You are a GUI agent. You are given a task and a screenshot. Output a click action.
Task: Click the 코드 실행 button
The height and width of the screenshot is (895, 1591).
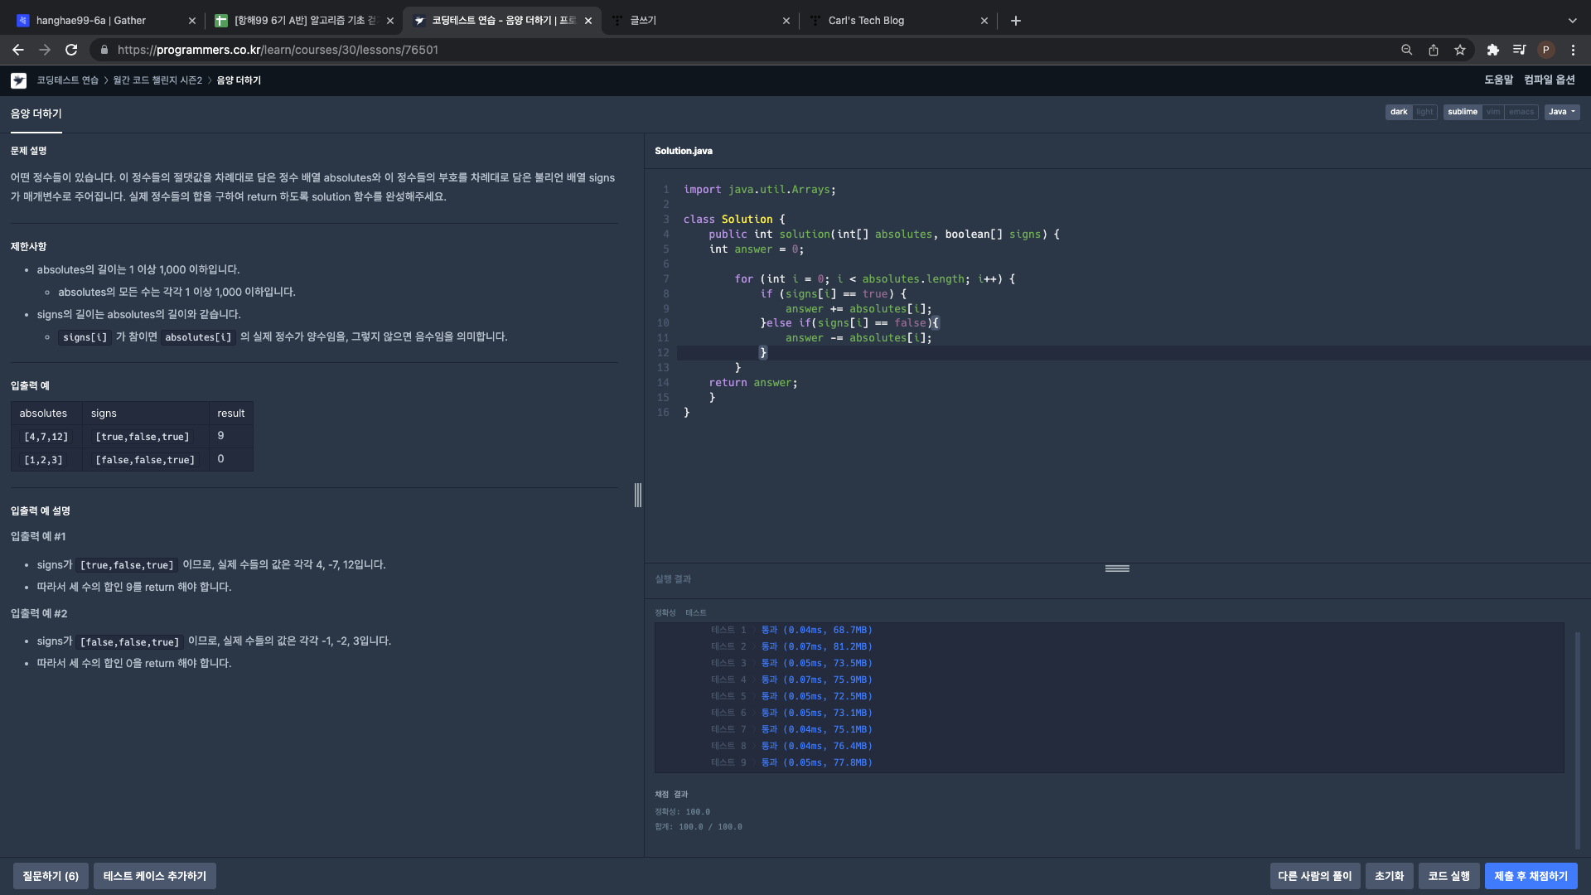(1448, 876)
